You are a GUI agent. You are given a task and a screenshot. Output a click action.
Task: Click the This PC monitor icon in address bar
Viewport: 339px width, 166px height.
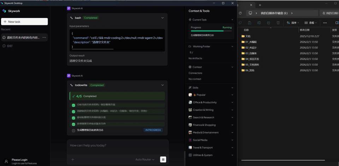pos(250,13)
